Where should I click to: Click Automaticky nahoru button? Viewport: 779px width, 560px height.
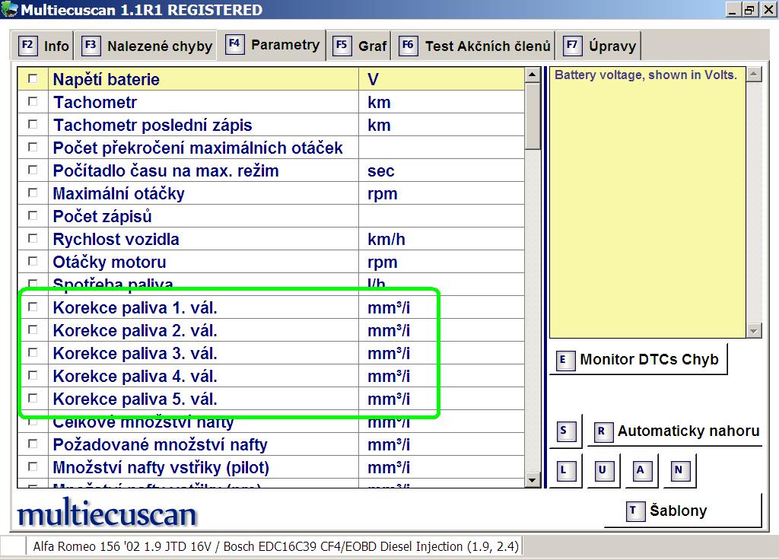676,431
